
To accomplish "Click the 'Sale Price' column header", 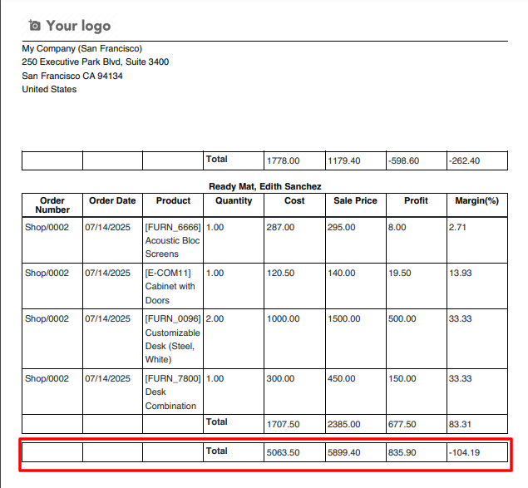I will [x=355, y=200].
